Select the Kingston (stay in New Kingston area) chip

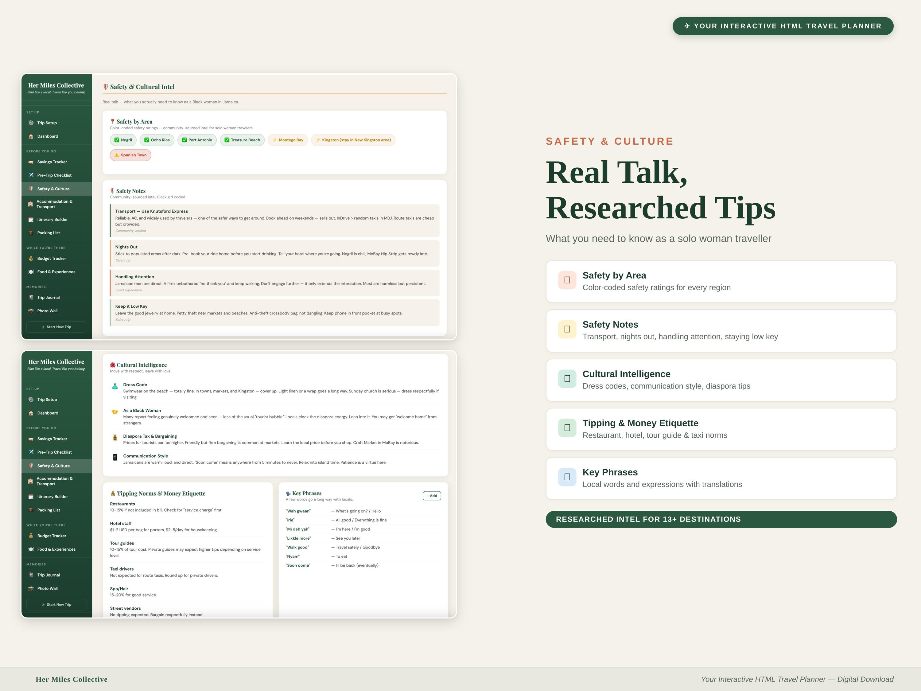point(353,140)
